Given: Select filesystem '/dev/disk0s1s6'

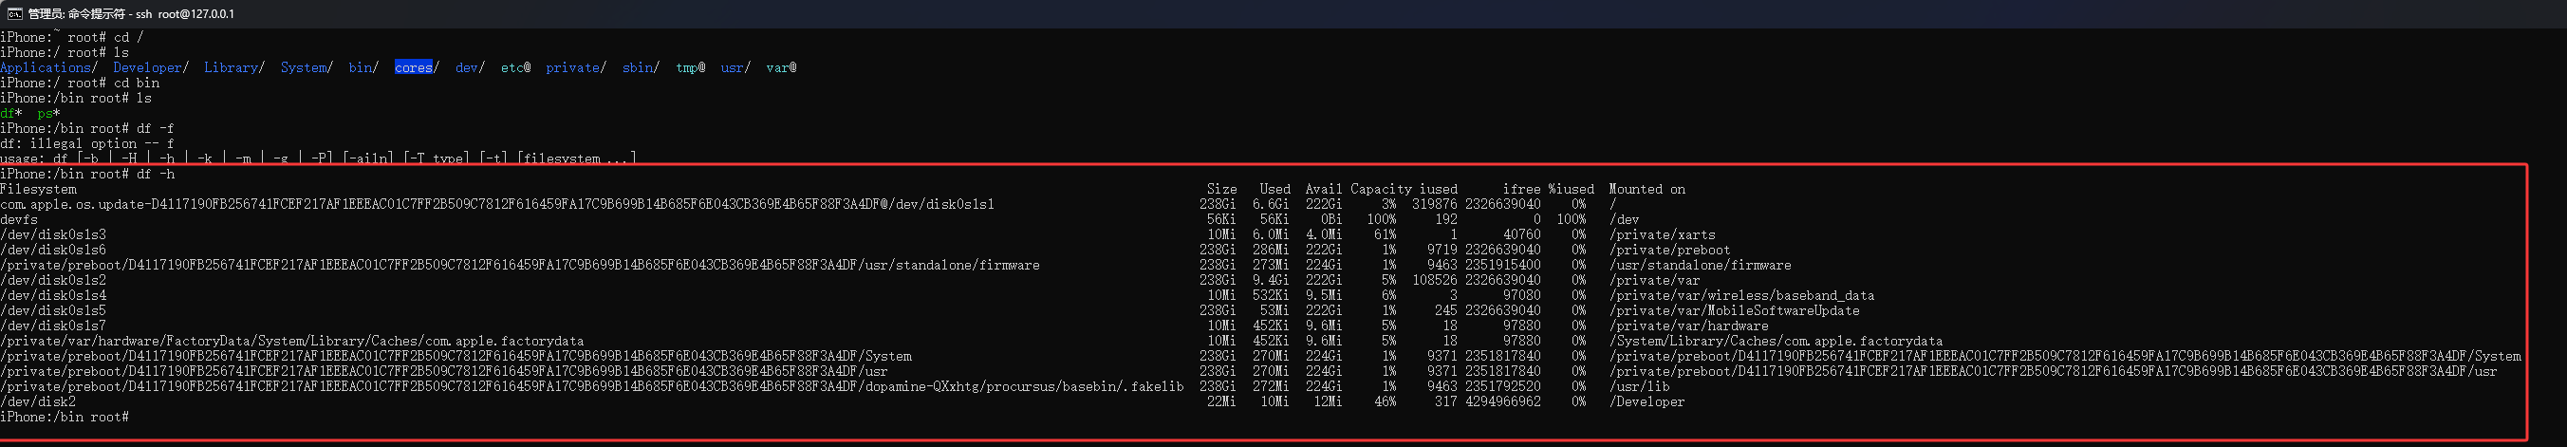Looking at the screenshot, I should point(53,250).
